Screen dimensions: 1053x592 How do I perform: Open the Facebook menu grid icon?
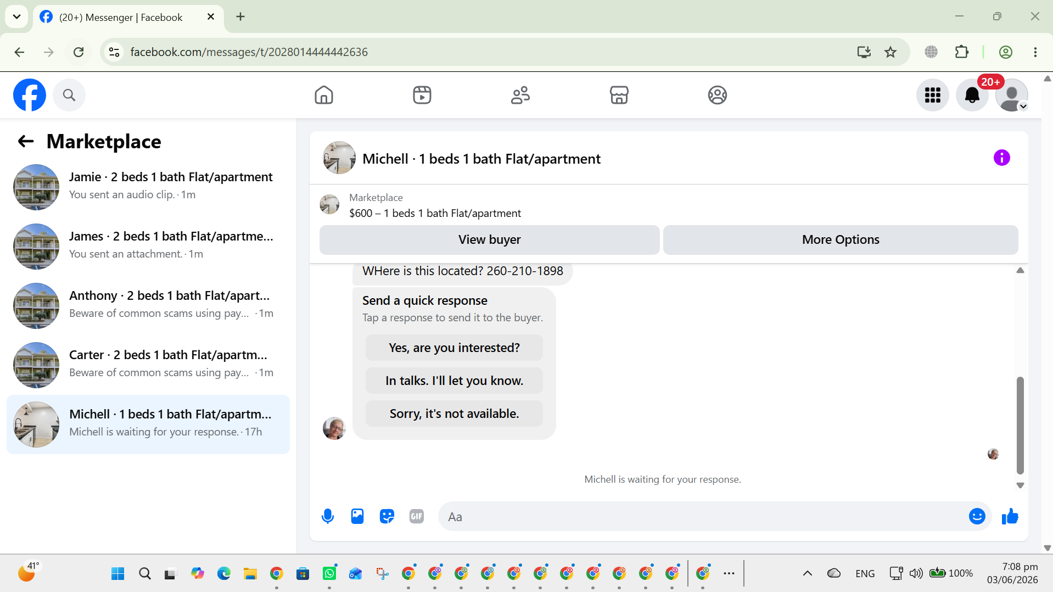[933, 95]
